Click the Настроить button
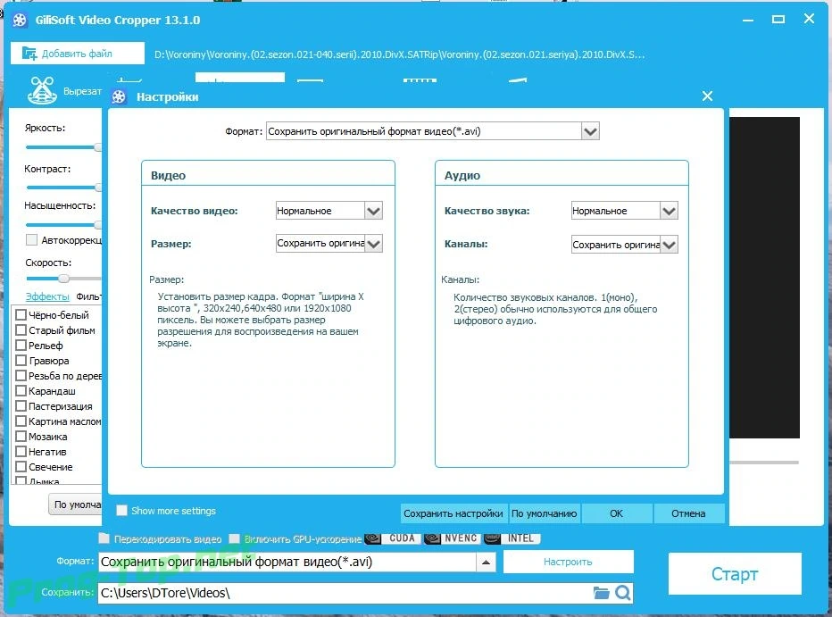Viewport: 832px width, 617px height. click(x=568, y=562)
